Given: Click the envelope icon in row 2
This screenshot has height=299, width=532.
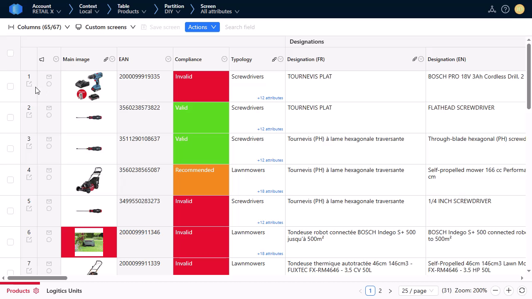Looking at the screenshot, I should (49, 108).
